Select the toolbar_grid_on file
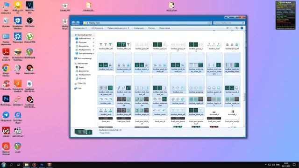This screenshot has width=299, height=168. click(x=160, y=46)
